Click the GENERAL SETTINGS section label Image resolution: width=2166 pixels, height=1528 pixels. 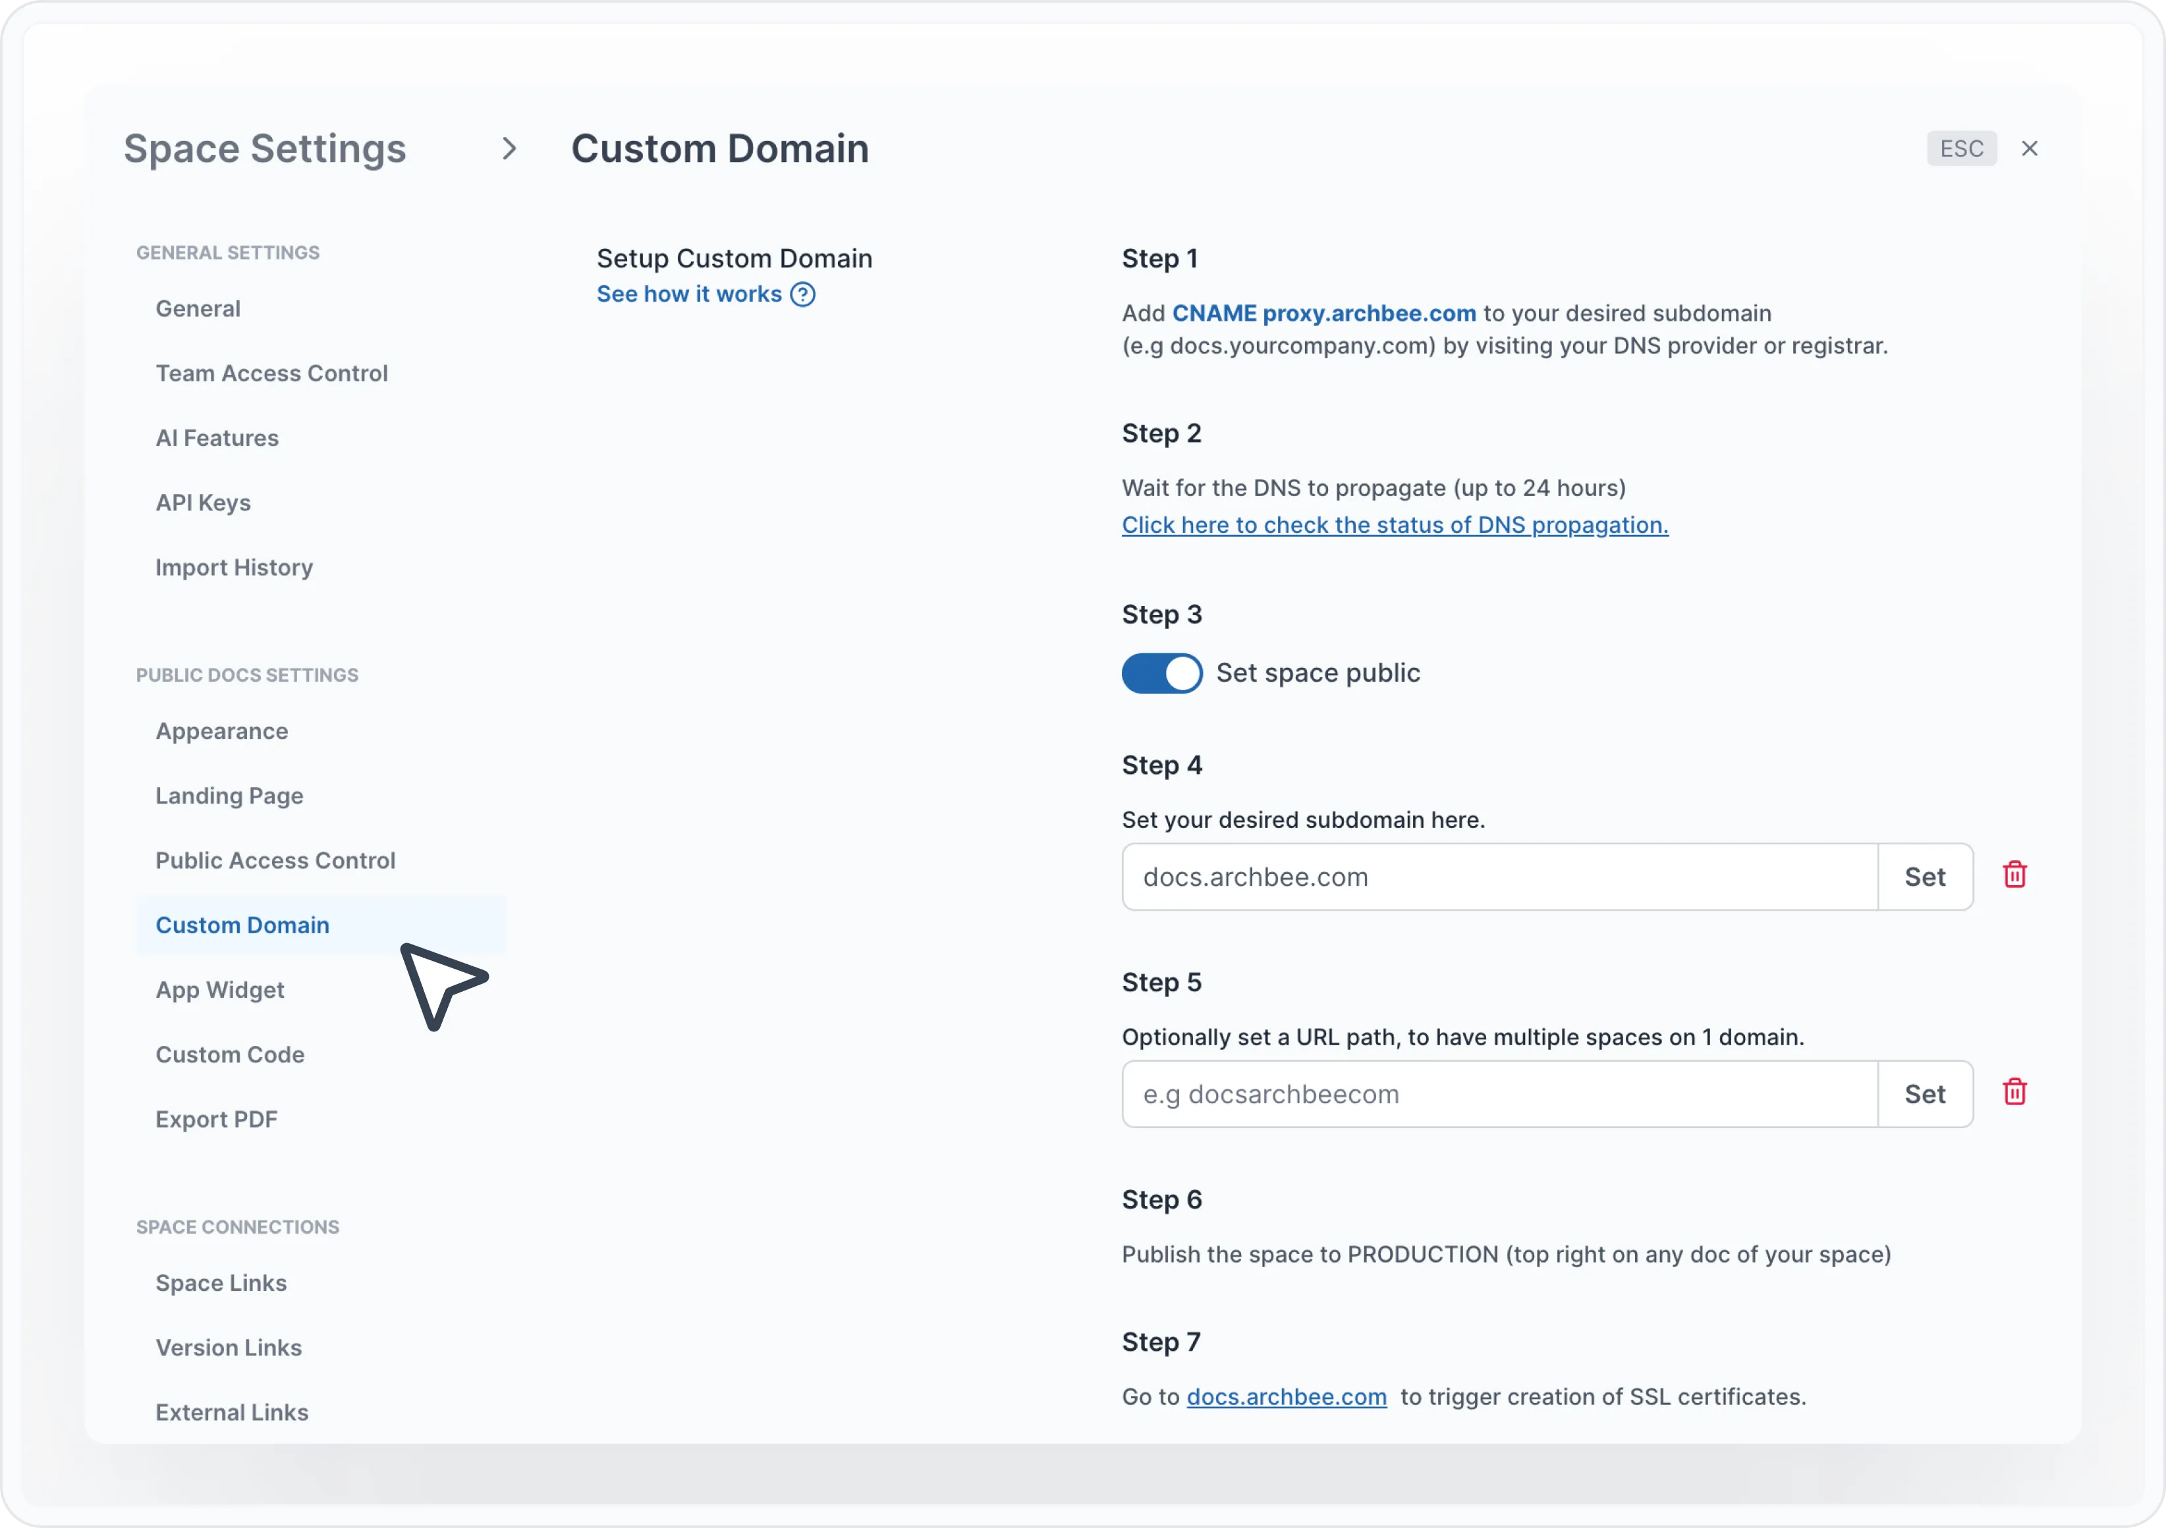(x=227, y=253)
